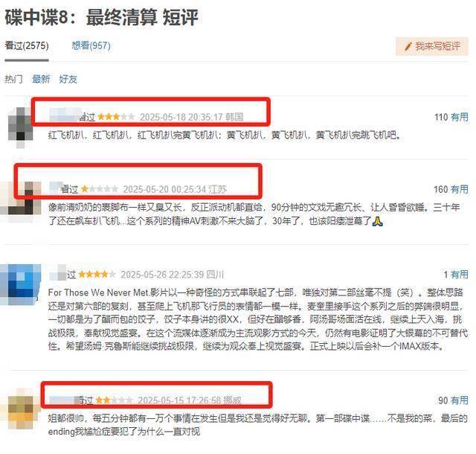Open the yellow avatar of the last reviewer

point(21,408)
